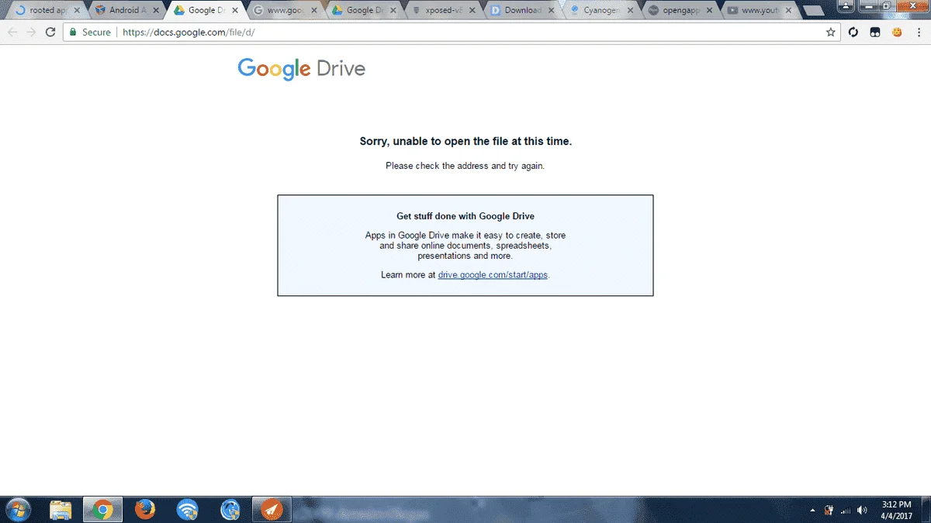
Task: Open the clock showing 3:12 PM
Action: tap(896, 510)
